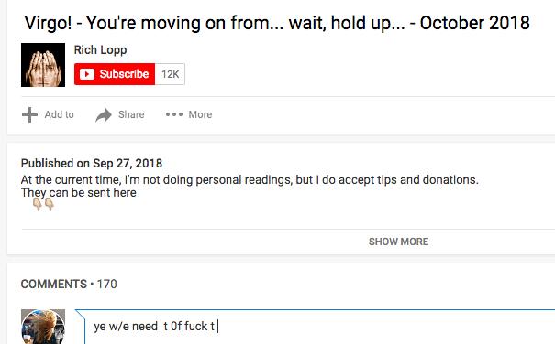This screenshot has height=344, width=555.
Task: Click your profile avatar beside the comment box
Action: click(43, 327)
